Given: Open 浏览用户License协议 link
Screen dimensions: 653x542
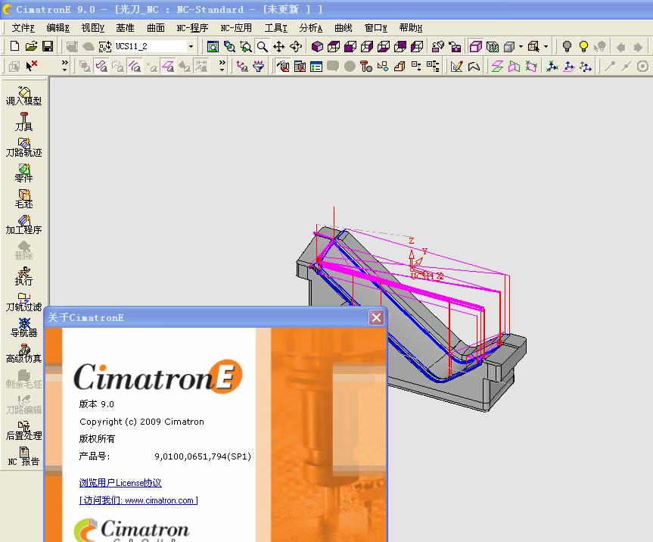Looking at the screenshot, I should click(x=120, y=483).
